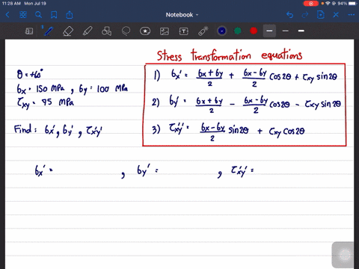Tap equation number 3) in the box
The width and height of the screenshot is (359, 269).
click(x=156, y=129)
